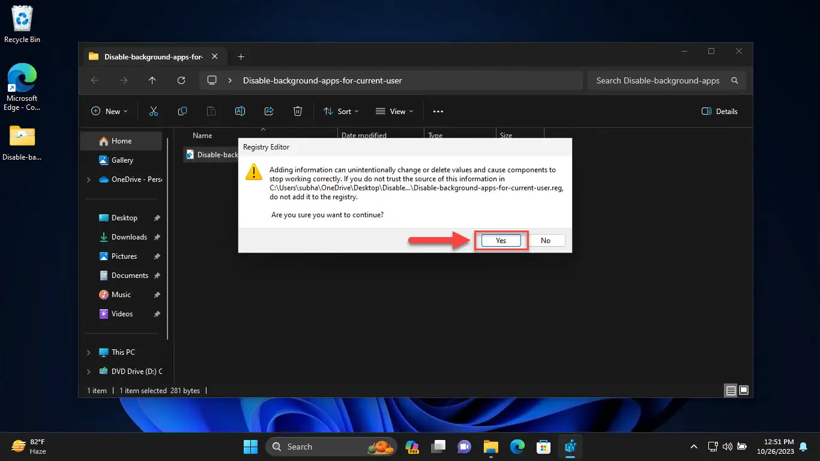Open Home in the navigation pane

(x=121, y=141)
